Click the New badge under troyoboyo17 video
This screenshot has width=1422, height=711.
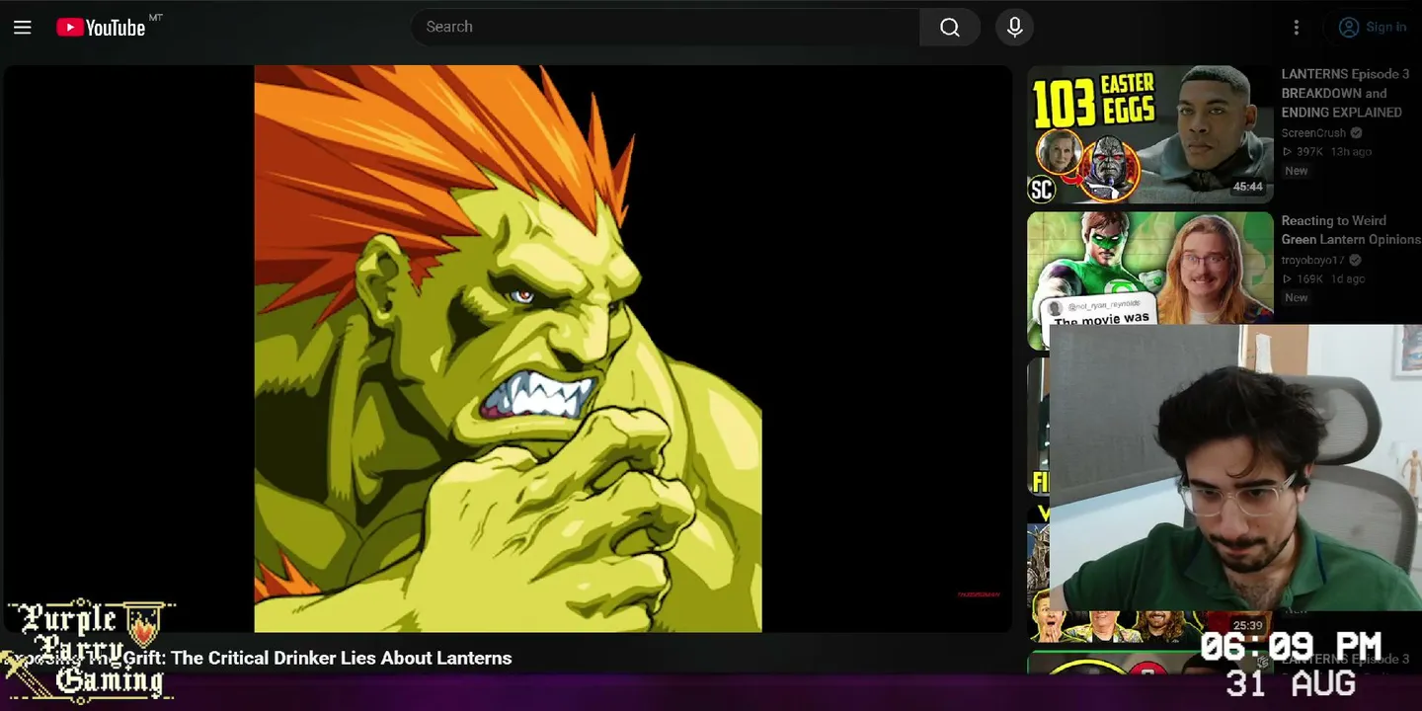click(1296, 298)
